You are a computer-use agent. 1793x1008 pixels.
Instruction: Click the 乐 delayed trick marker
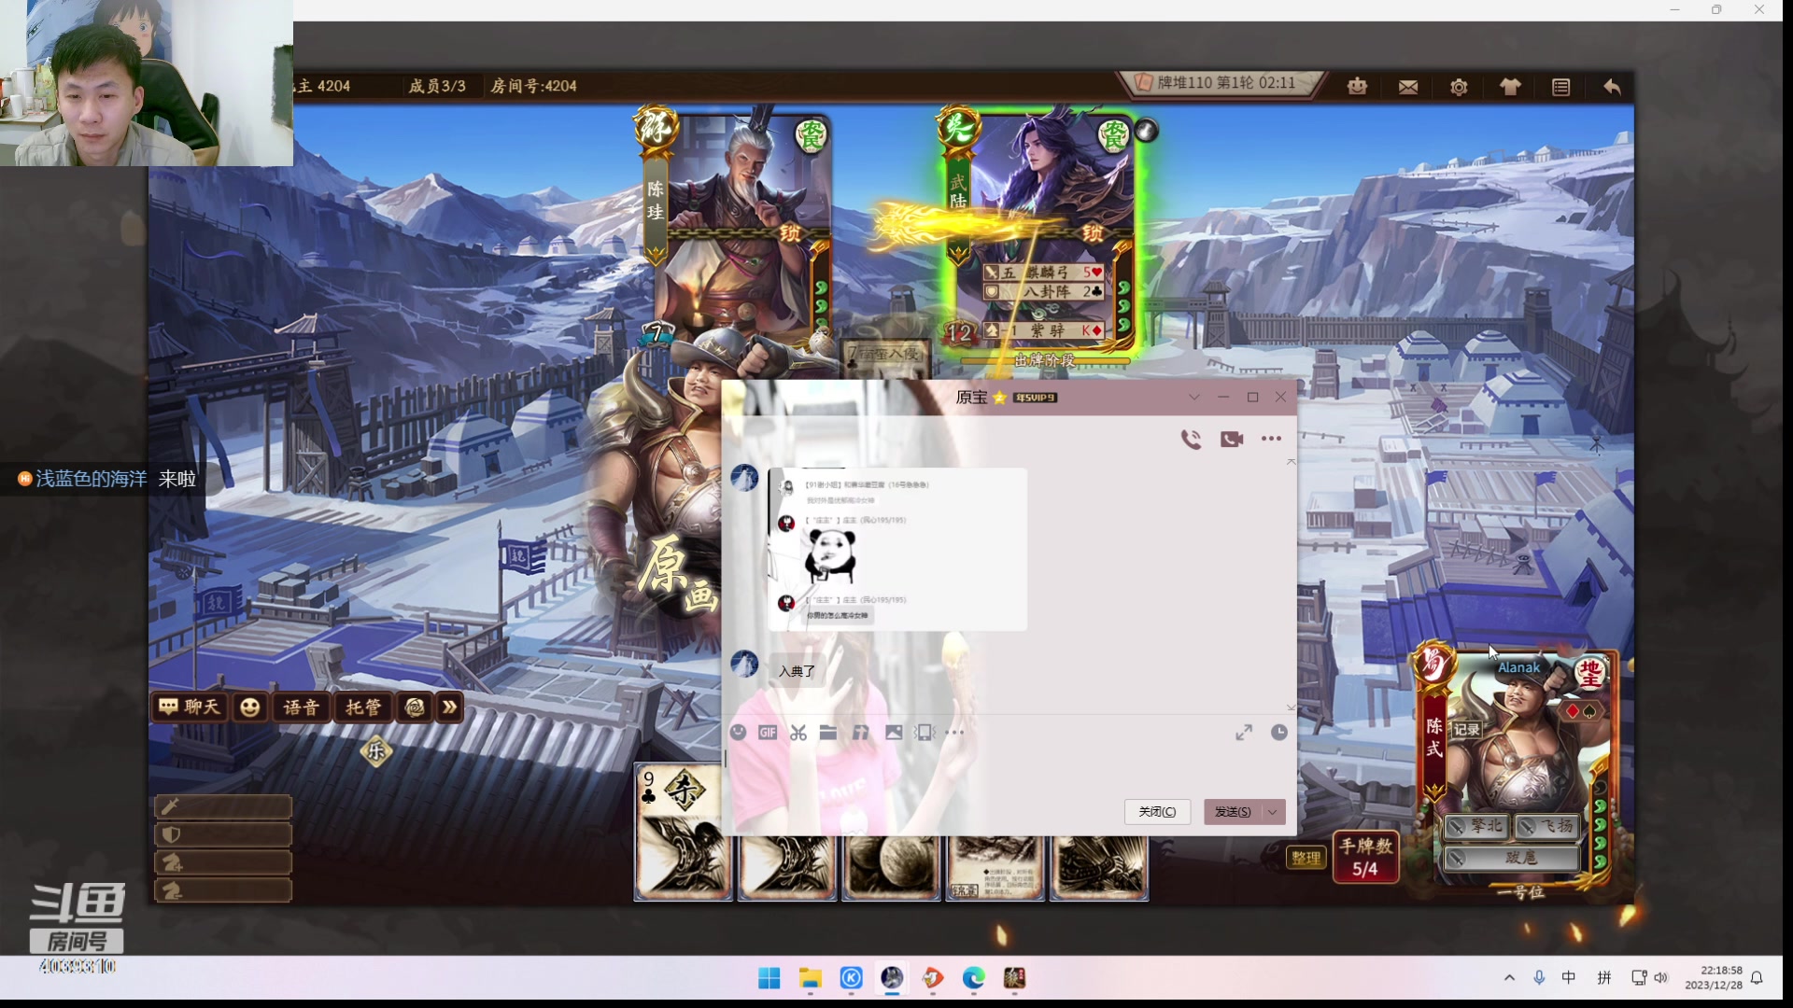coord(376,750)
